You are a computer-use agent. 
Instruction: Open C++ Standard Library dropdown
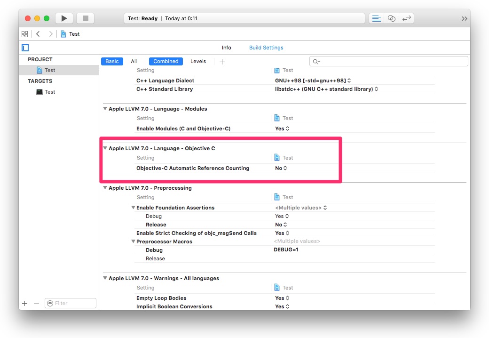pos(326,89)
